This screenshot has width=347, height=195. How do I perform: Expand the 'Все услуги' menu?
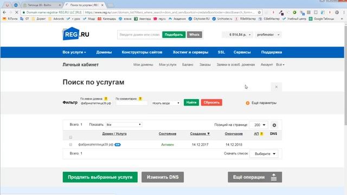point(74,53)
